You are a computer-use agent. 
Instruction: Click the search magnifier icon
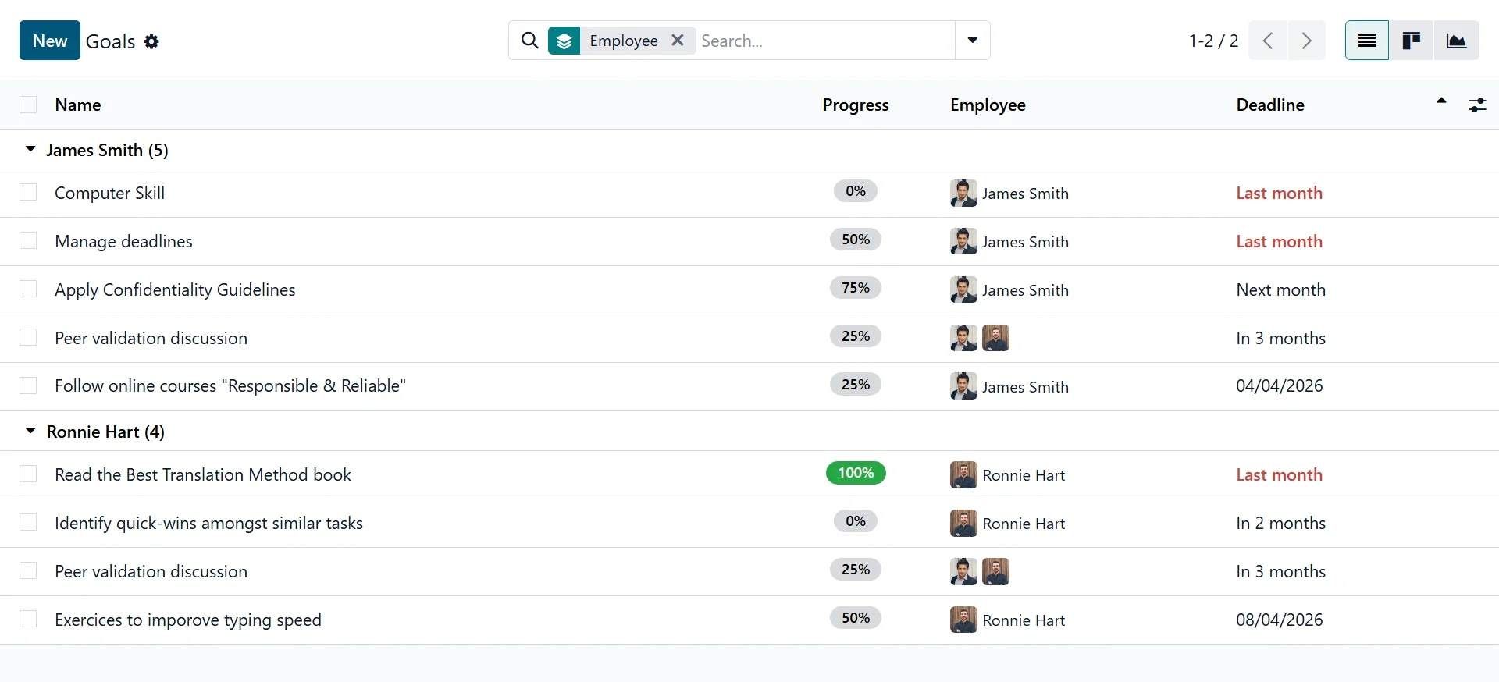pos(529,41)
